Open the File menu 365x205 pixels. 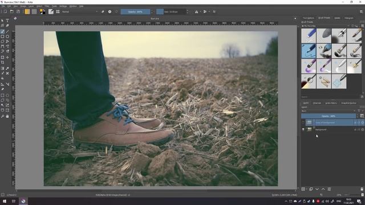tap(3, 6)
